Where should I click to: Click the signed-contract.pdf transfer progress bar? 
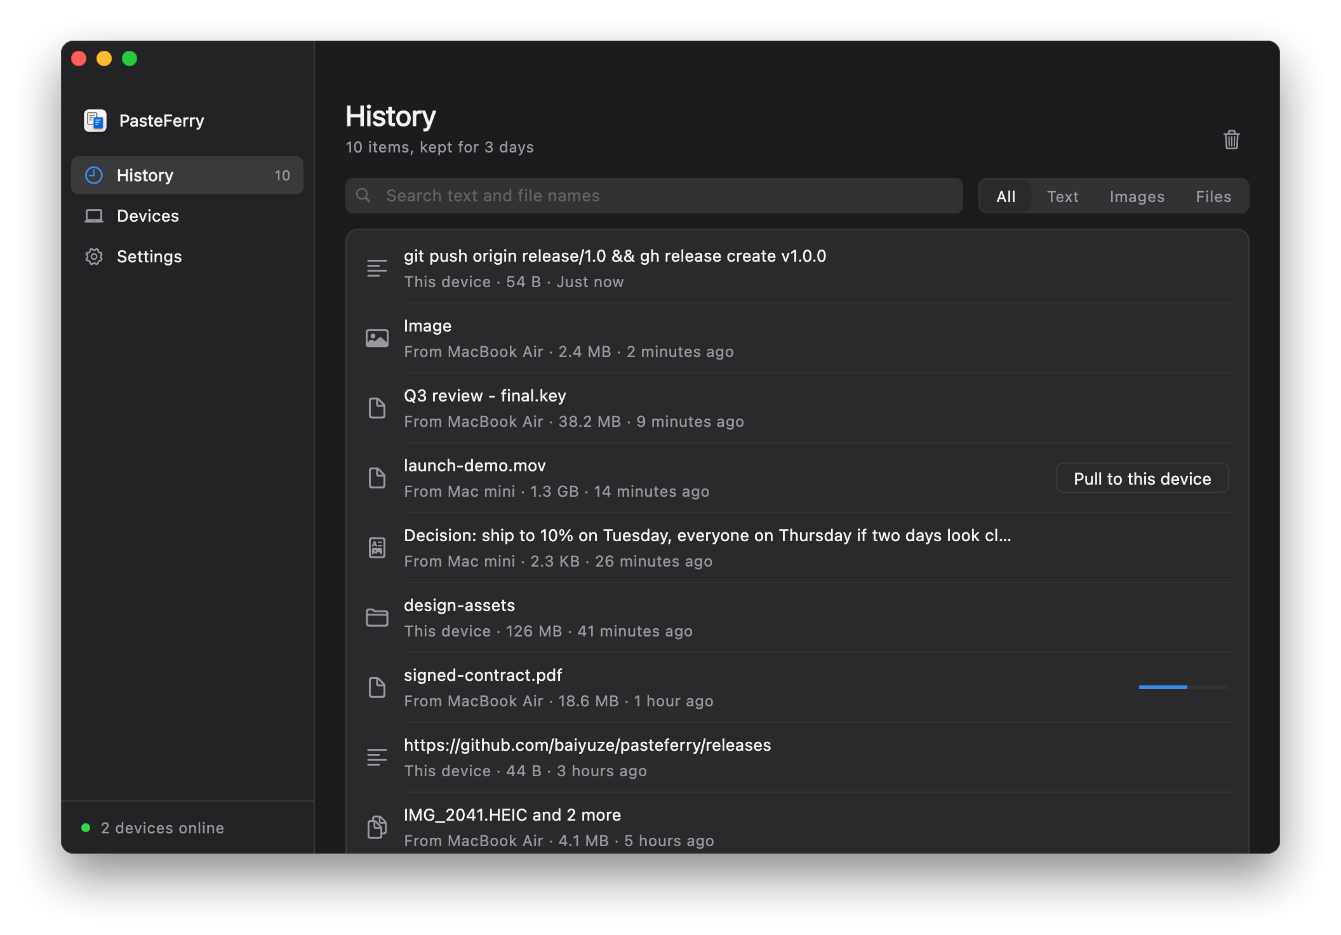click(1184, 687)
